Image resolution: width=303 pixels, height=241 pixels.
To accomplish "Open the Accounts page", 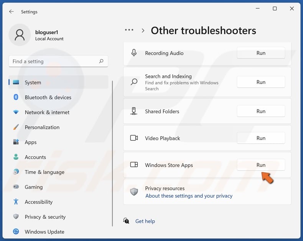I will (x=35, y=157).
